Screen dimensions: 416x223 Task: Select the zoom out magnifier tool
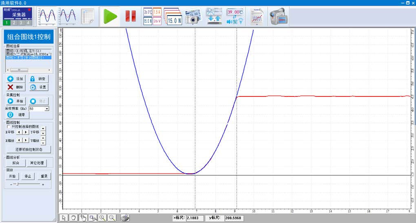[x=111, y=218]
